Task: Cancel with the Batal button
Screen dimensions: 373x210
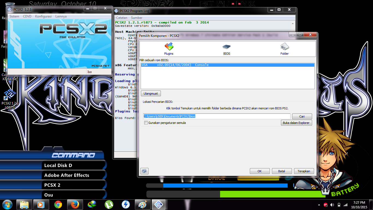Action: [x=282, y=171]
